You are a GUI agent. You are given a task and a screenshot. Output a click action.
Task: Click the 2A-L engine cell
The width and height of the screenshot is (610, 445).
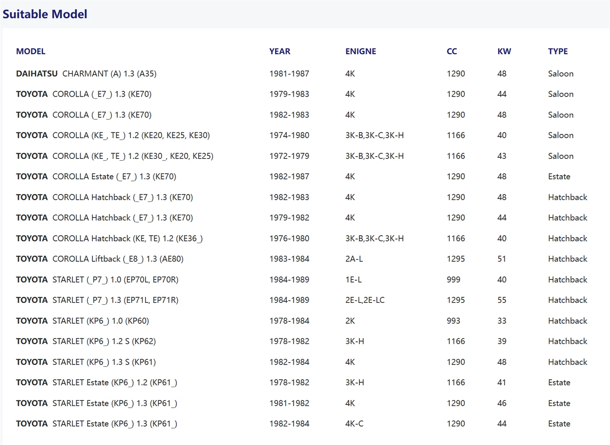coord(354,259)
